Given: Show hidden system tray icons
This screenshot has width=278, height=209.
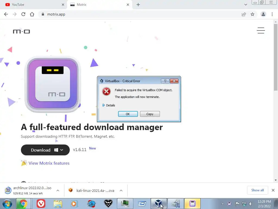Looking at the screenshot, I should pos(223,204).
